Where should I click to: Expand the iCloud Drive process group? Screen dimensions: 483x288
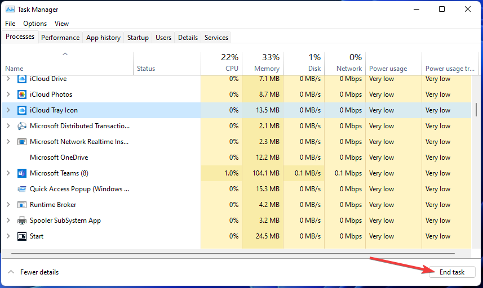coord(8,79)
